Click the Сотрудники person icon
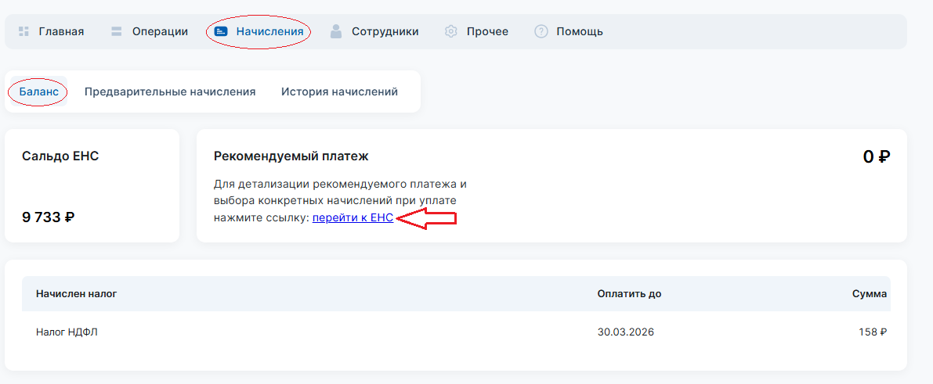The height and width of the screenshot is (384, 933). (x=335, y=31)
